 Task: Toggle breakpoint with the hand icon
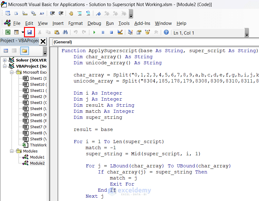(x=71, y=13)
